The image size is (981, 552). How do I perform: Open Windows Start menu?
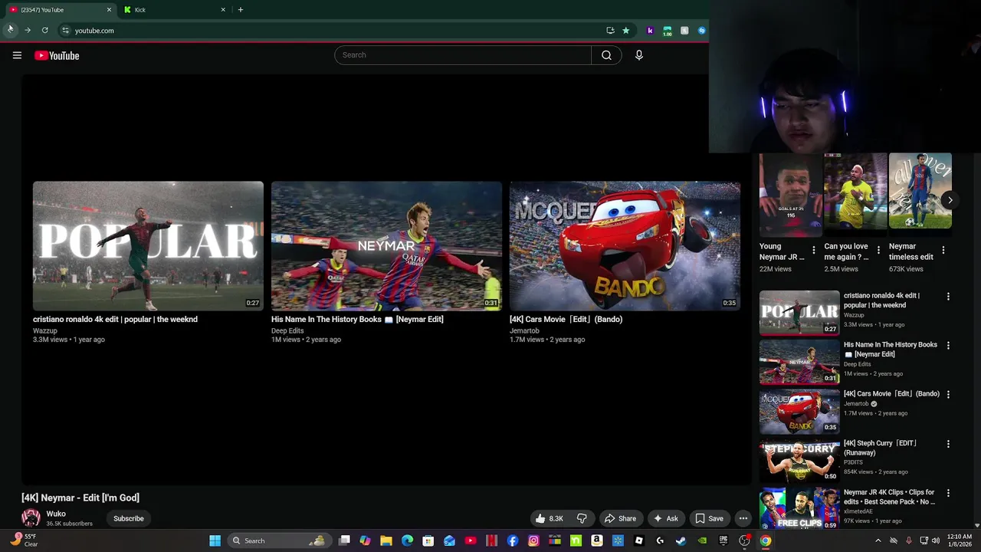pyautogui.click(x=215, y=540)
